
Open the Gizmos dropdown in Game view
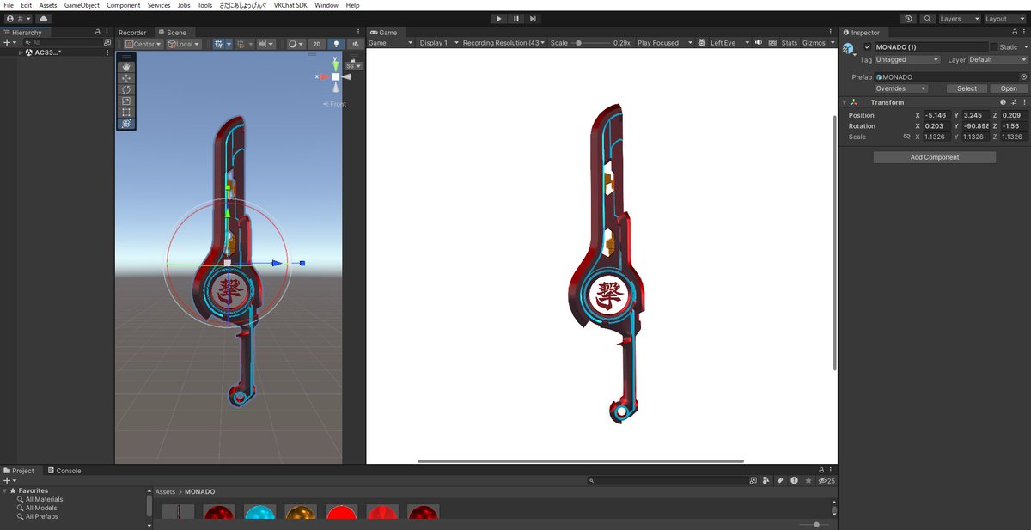pyautogui.click(x=817, y=43)
